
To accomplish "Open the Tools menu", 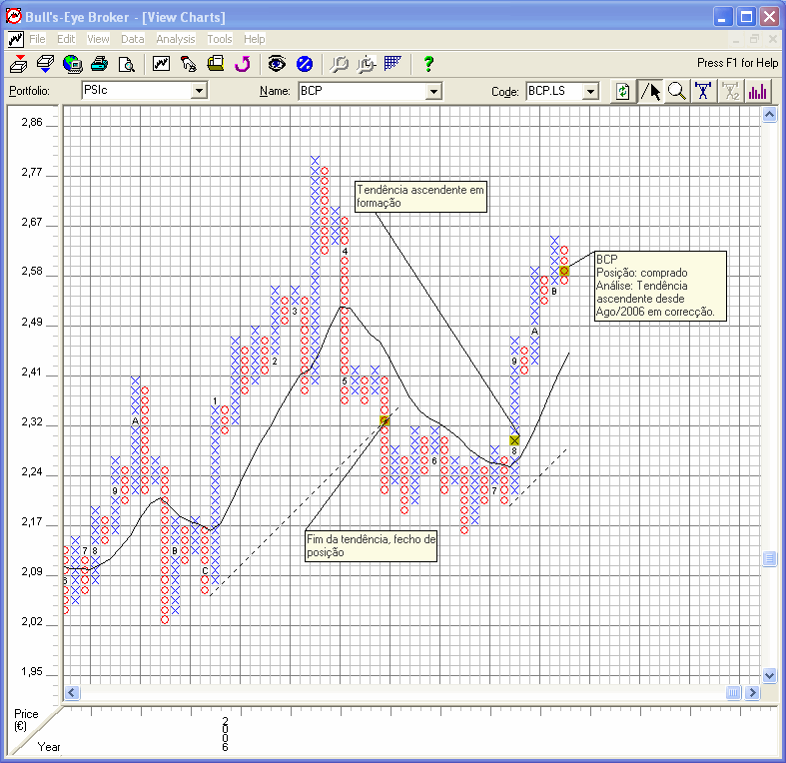I will 220,39.
